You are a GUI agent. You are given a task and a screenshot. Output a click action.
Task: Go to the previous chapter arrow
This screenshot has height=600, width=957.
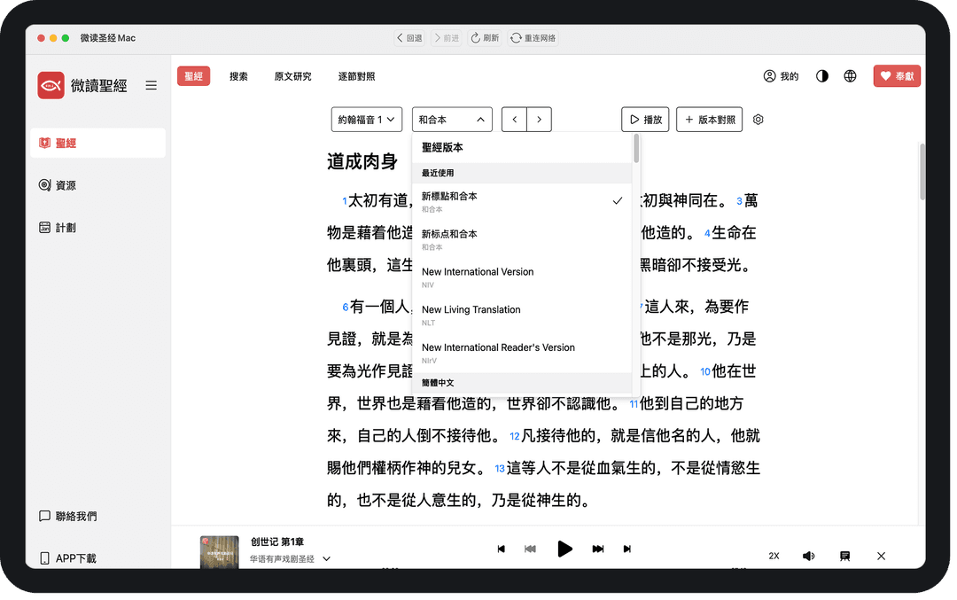click(514, 120)
